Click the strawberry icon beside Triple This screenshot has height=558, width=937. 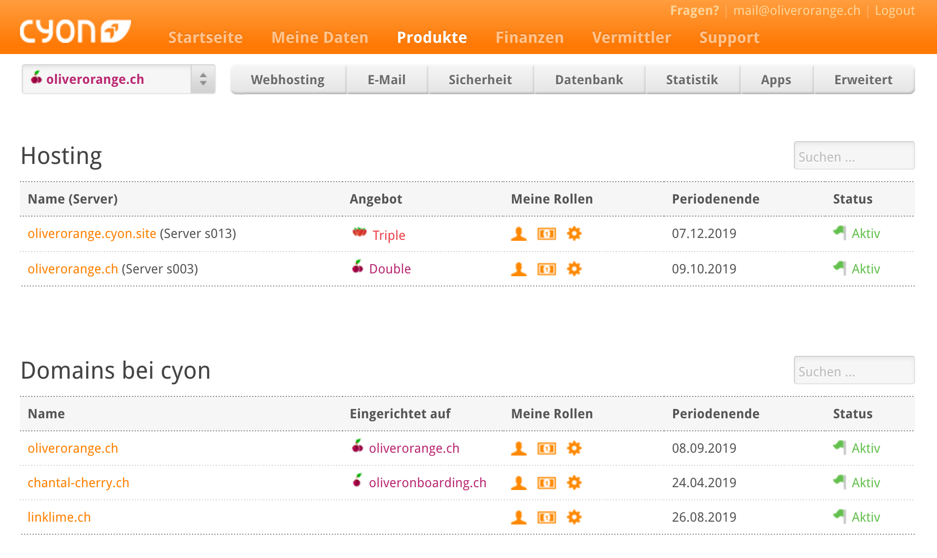[359, 232]
